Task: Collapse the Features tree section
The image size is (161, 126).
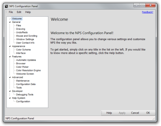Action: click(x=10, y=56)
